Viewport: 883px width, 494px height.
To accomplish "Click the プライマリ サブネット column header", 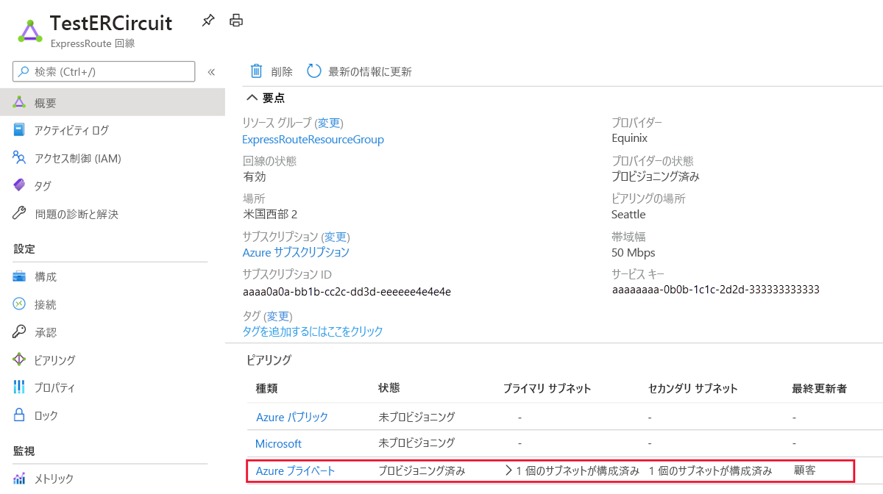I will [547, 388].
